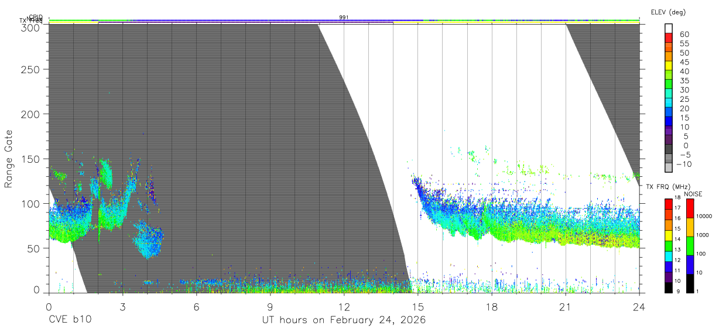Click the '30' label on ELEV colorbar
The height and width of the screenshot is (332, 719).
[684, 90]
